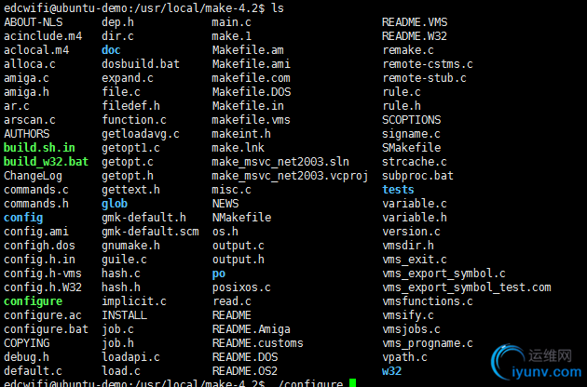
Task: Click the w32 directory name
Action: [x=391, y=371]
